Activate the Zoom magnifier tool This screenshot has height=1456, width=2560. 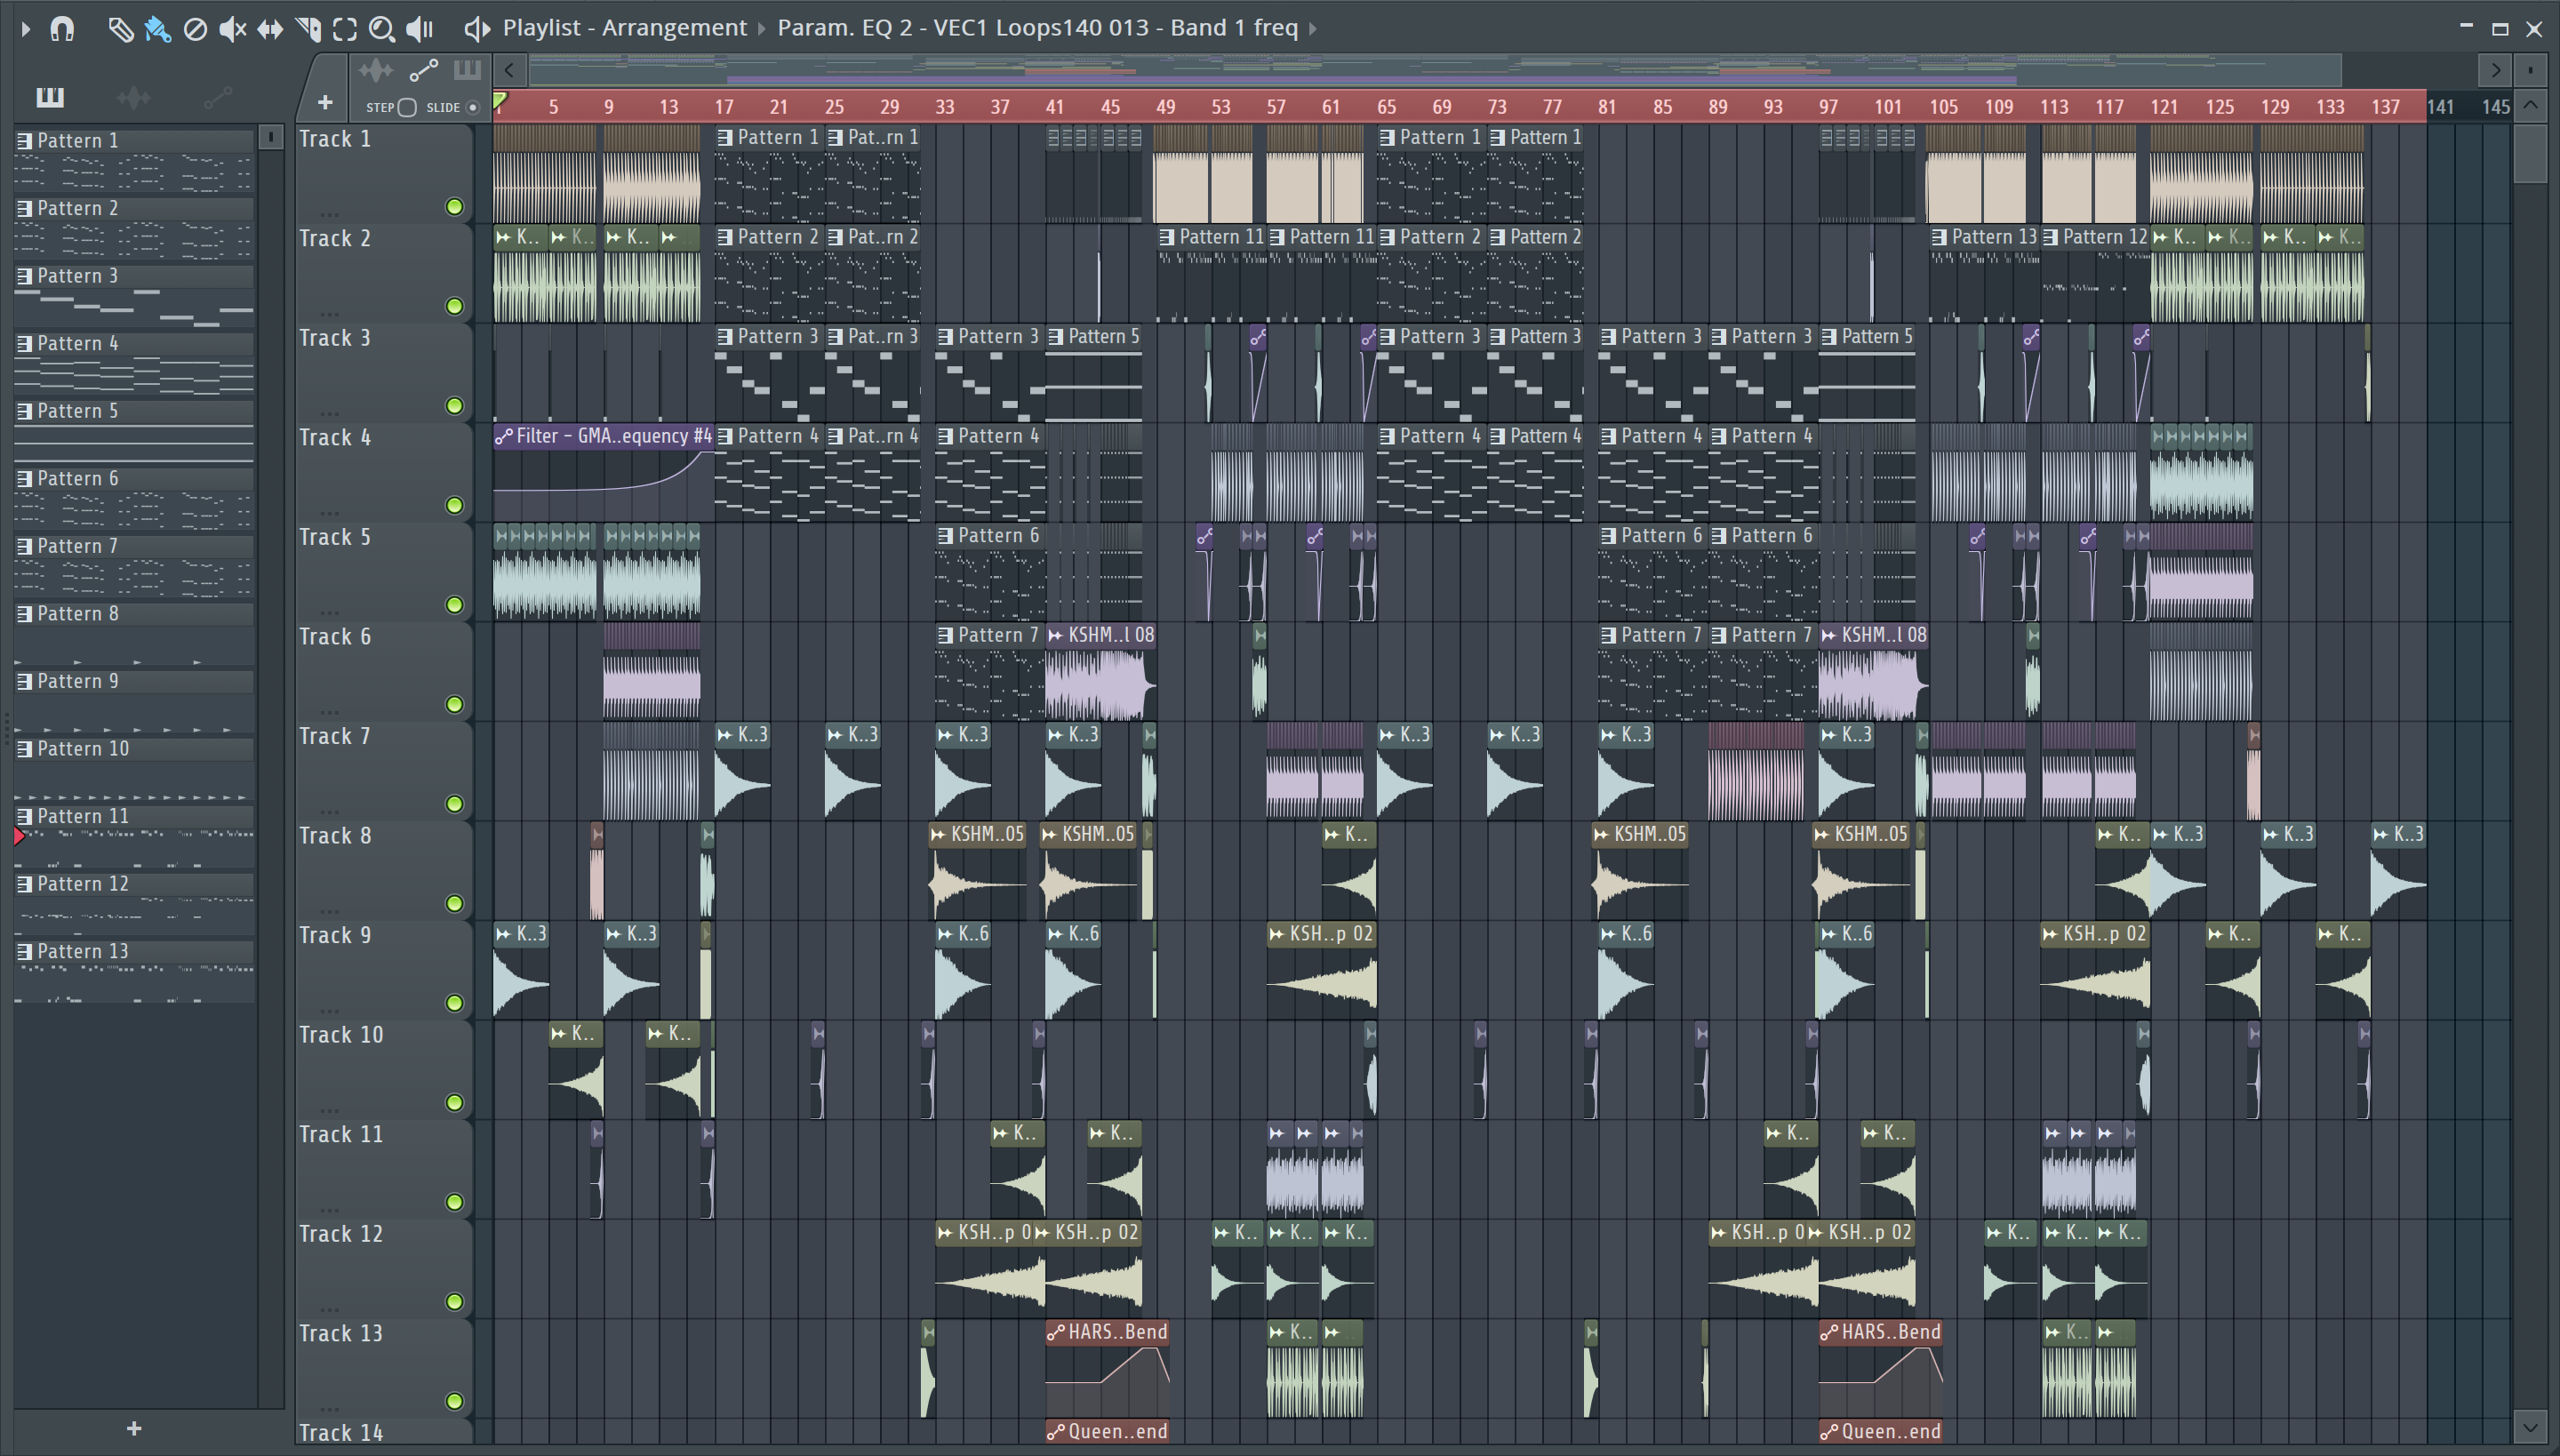pyautogui.click(x=382, y=29)
